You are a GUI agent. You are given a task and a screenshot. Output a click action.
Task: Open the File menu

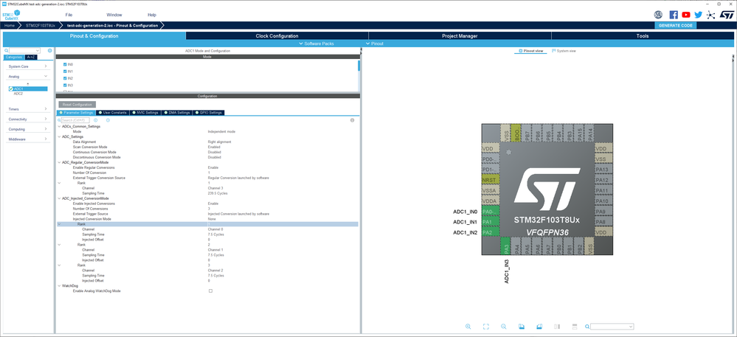69,15
